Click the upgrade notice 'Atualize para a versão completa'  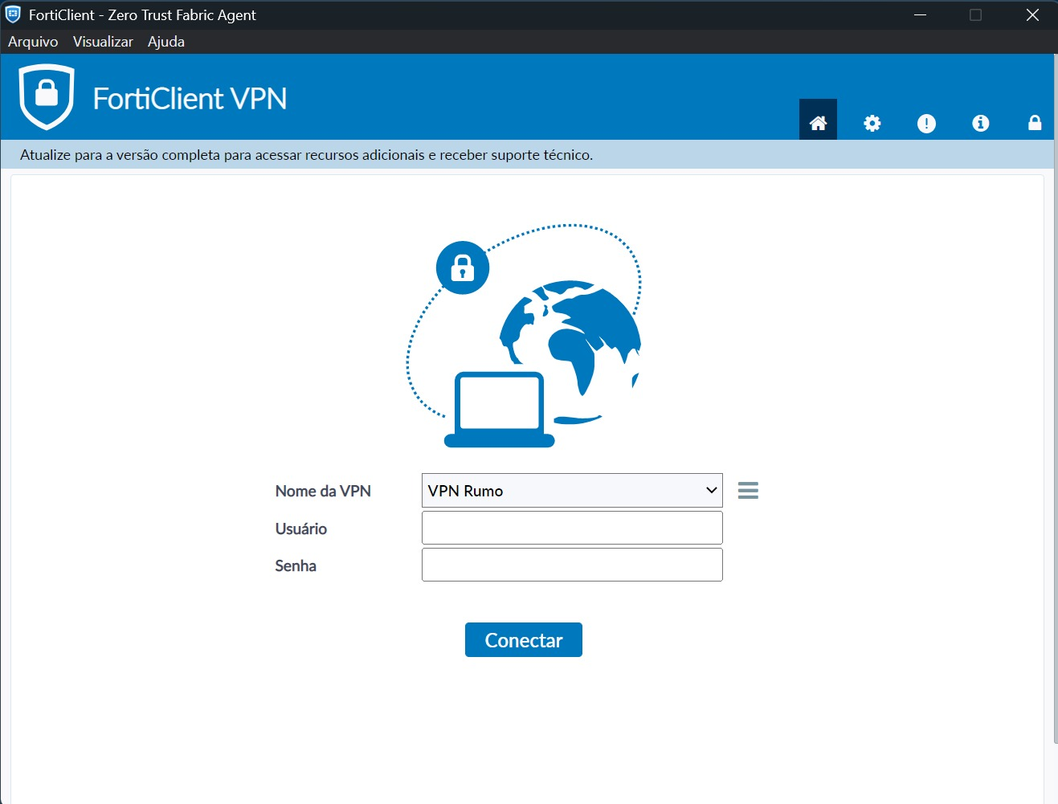tap(306, 155)
